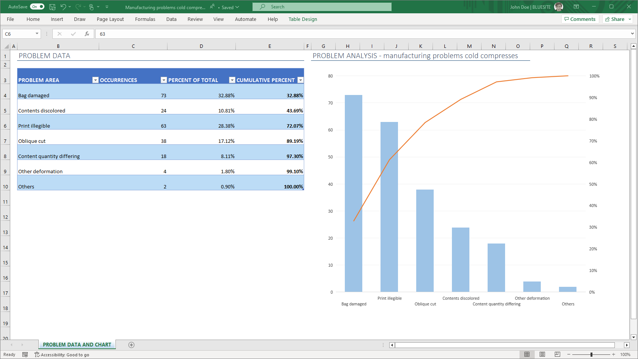Image resolution: width=638 pixels, height=359 pixels.
Task: Open the Data tab
Action: coord(171,19)
